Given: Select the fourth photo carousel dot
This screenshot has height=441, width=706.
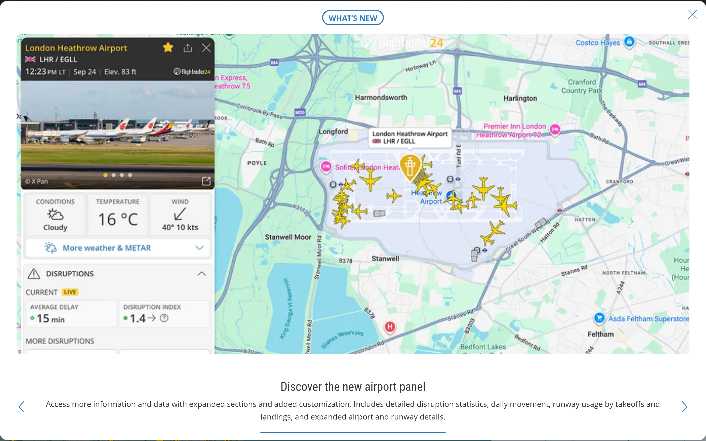Looking at the screenshot, I should point(130,175).
